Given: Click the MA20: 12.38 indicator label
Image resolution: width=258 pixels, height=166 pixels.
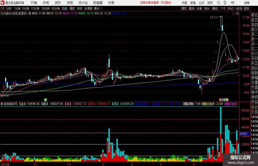Looking at the screenshot, I should click(x=70, y=13).
